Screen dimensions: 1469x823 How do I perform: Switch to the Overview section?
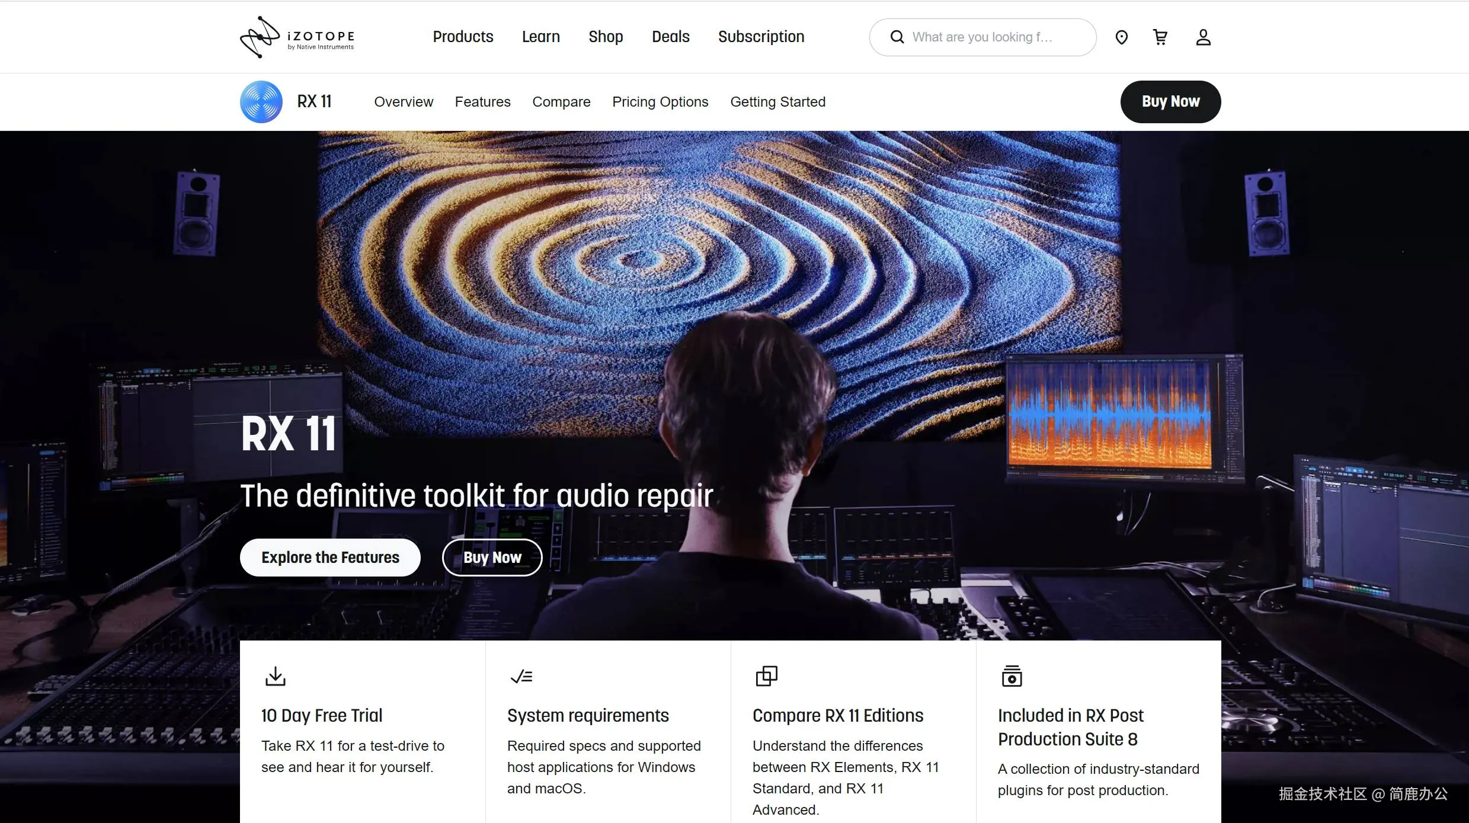click(404, 102)
